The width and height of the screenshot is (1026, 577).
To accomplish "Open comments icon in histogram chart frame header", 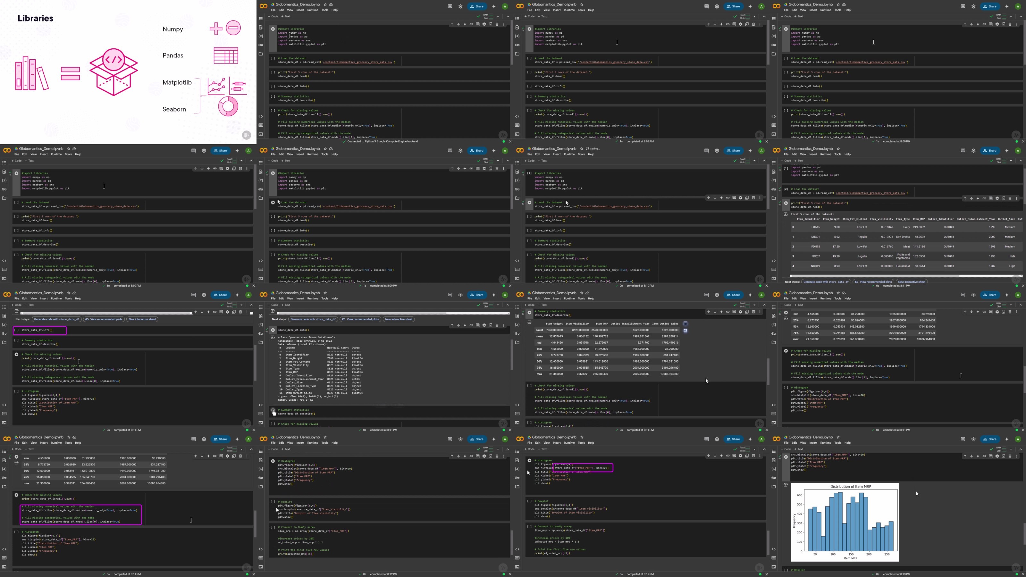I will click(x=963, y=439).
